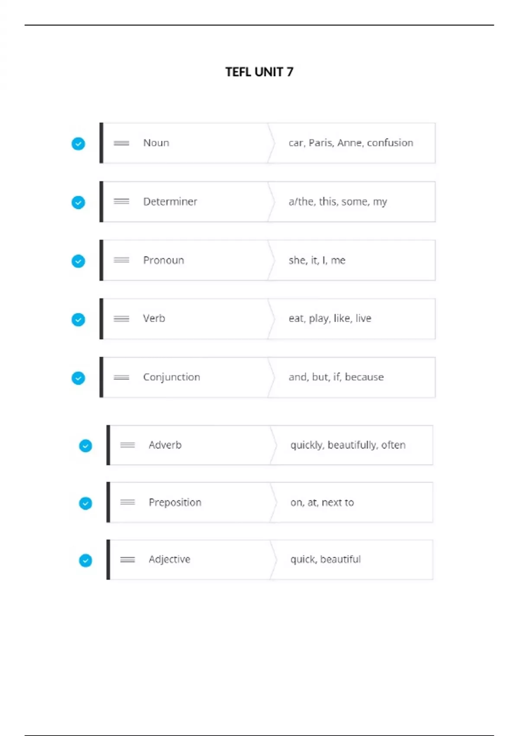The image size is (519, 736).
Task: Click the 'and, but, if, because' answer box
Action: (336, 377)
